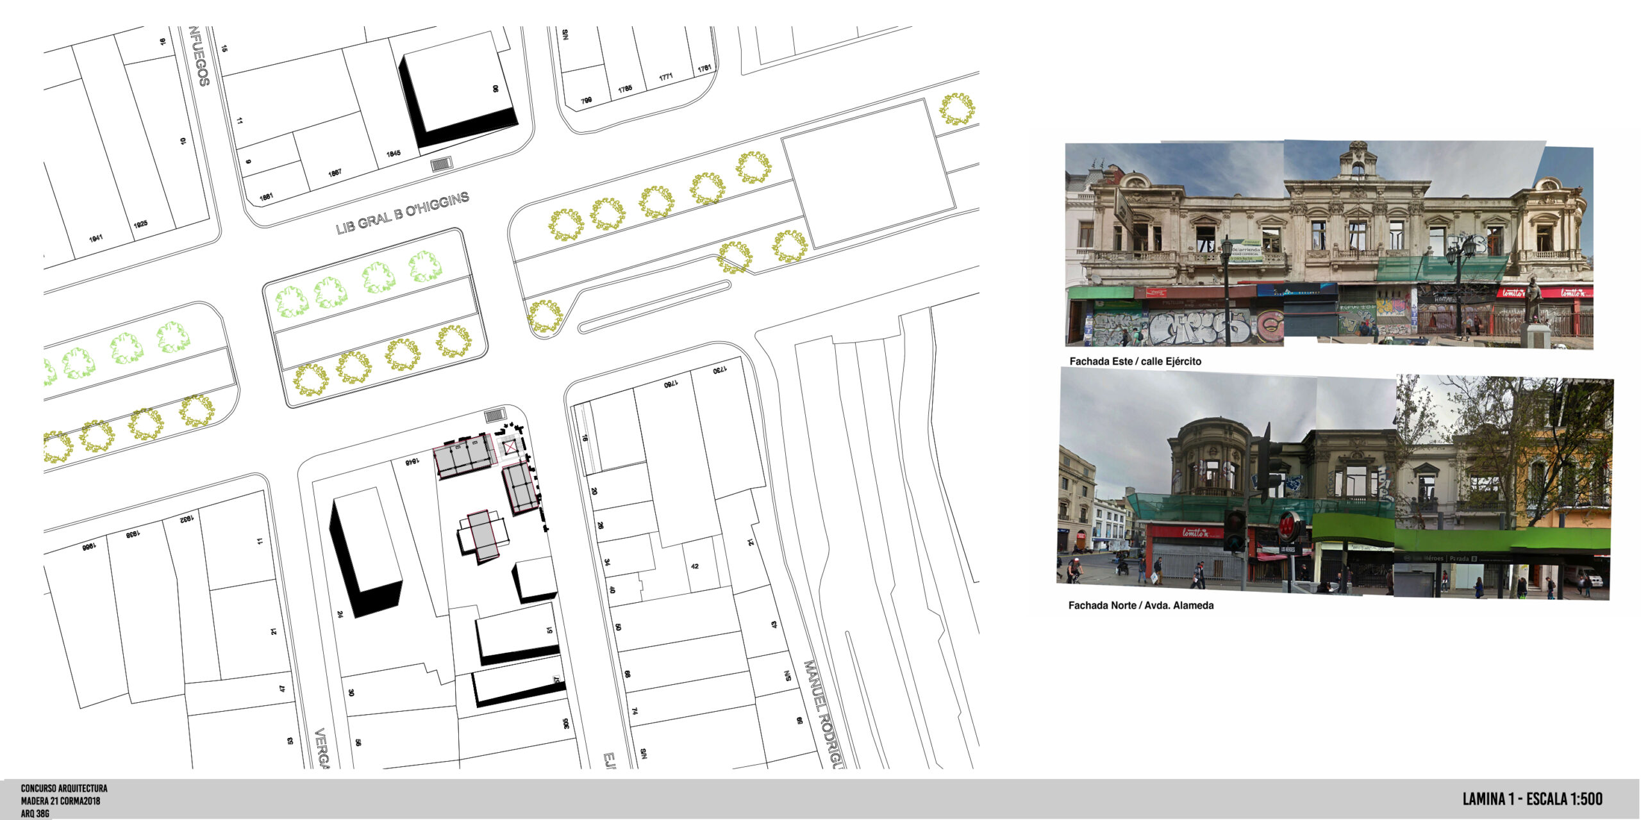The height and width of the screenshot is (820, 1641).
Task: Click lot number 1941 on the plan
Action: 96,238
